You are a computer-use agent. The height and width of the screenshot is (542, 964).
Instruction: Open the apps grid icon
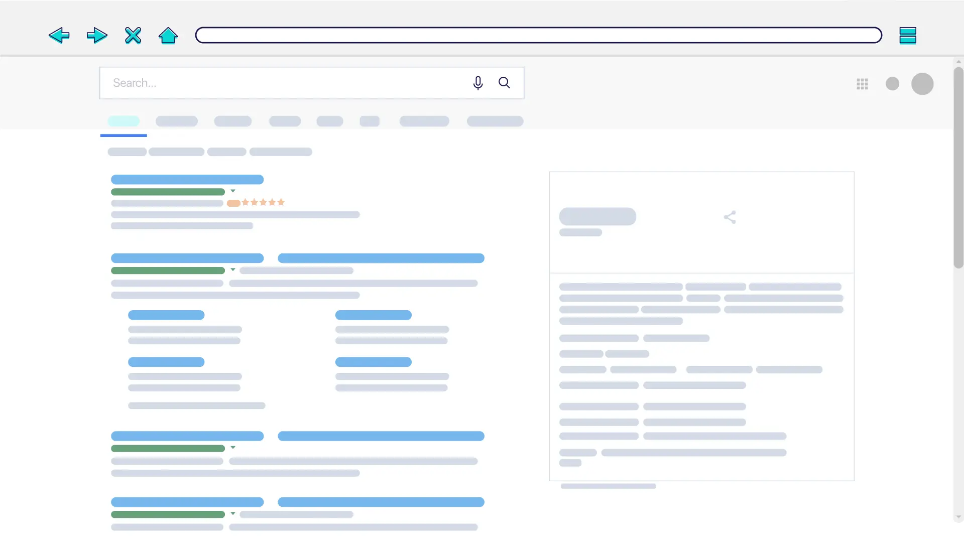(x=863, y=84)
